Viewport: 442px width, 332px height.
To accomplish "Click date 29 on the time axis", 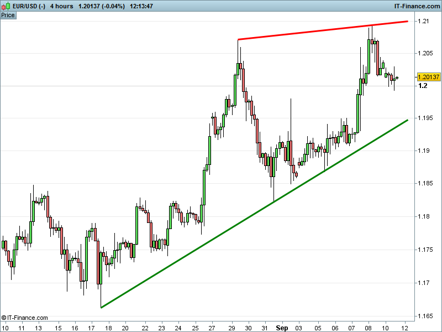I will point(231,328).
